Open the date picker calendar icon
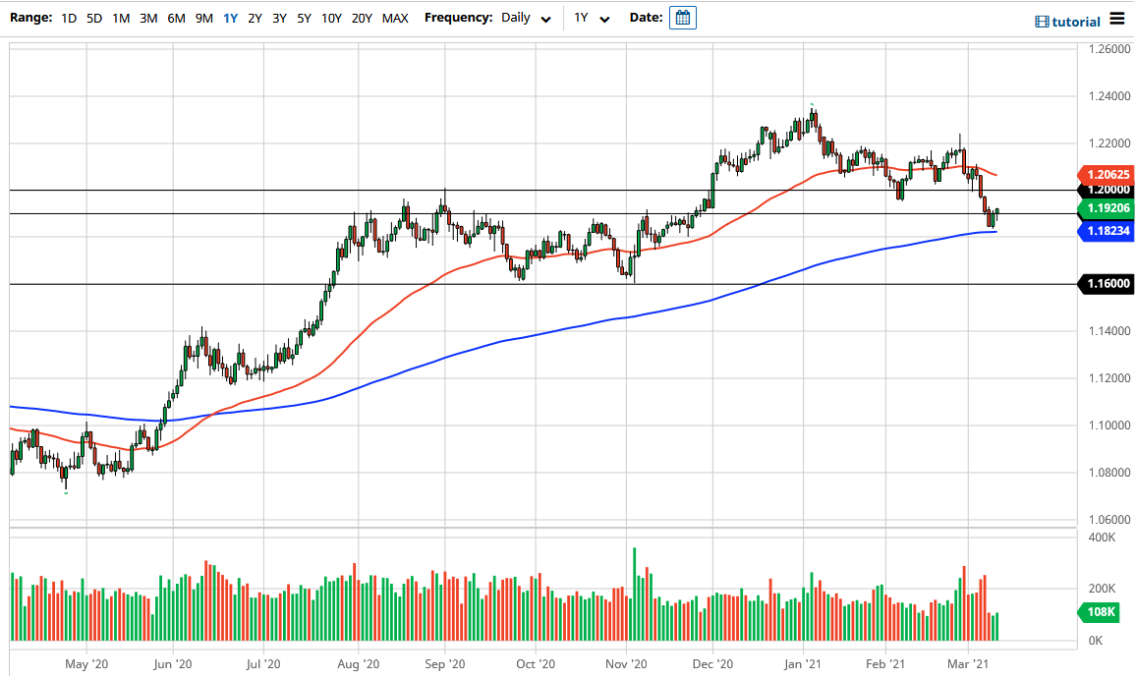Image resolution: width=1136 pixels, height=680 pixels. [x=681, y=17]
